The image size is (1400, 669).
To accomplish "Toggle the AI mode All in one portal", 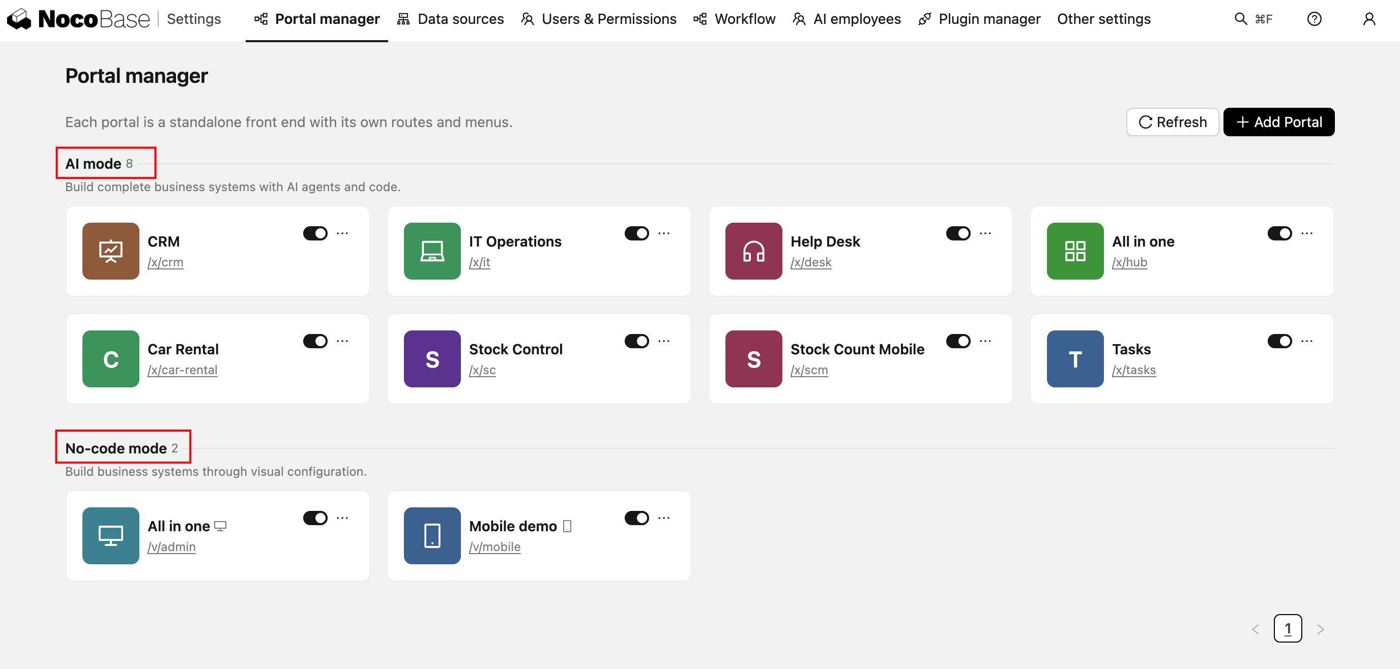I will pos(1280,233).
